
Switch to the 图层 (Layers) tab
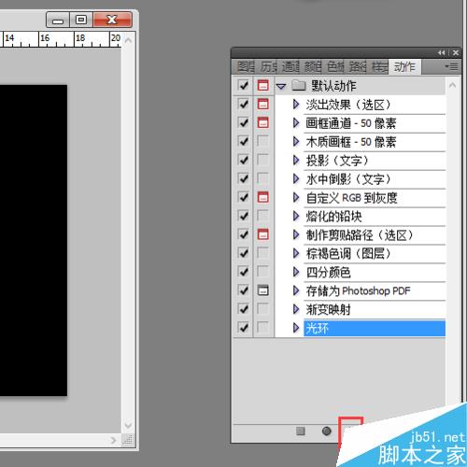tap(246, 66)
